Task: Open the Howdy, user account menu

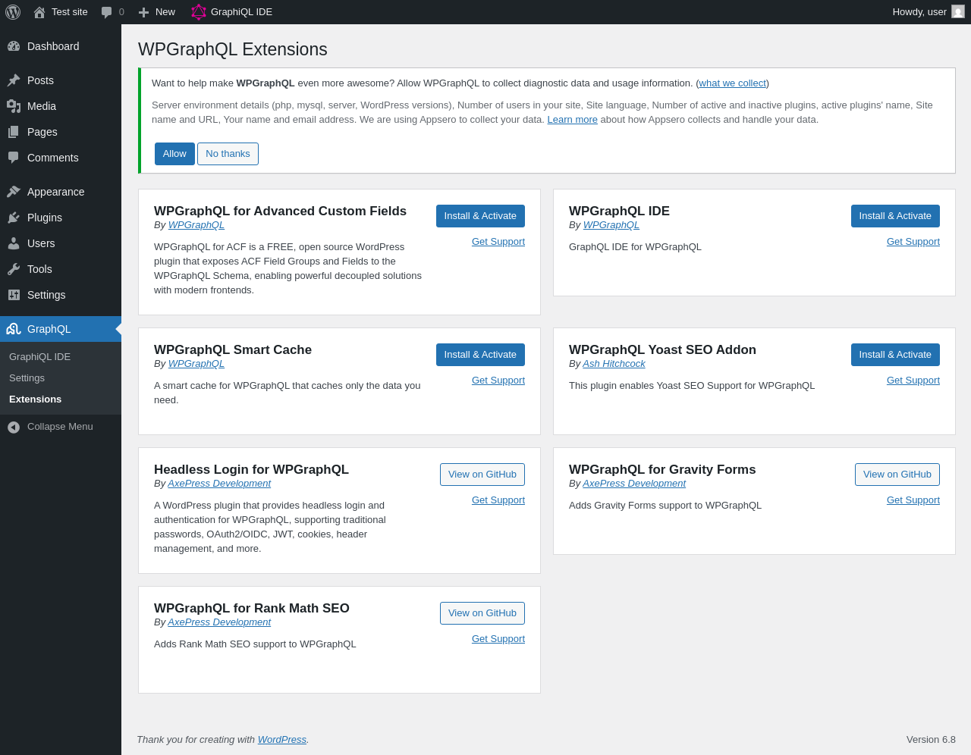Action: (x=919, y=12)
